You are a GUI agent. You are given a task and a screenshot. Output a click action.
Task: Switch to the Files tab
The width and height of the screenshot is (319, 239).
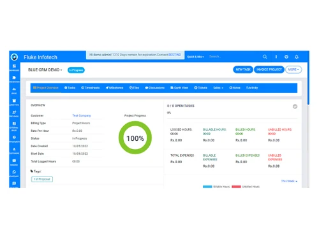(x=134, y=88)
